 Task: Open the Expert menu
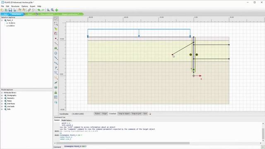coord(32,6)
